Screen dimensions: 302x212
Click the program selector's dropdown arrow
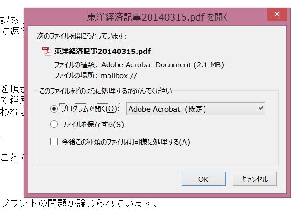point(260,109)
